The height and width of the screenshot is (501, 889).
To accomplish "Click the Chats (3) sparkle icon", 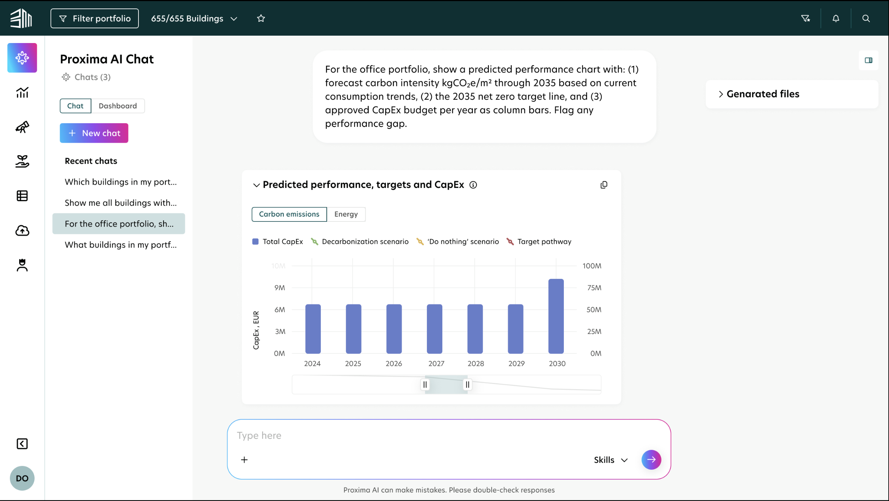I will [66, 77].
